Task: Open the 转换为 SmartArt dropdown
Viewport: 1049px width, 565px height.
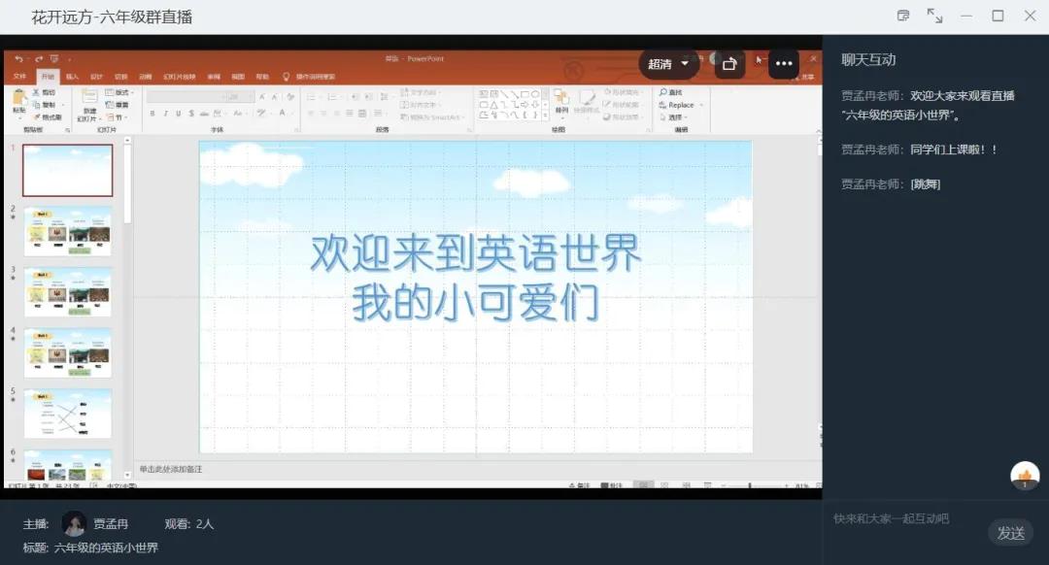Action: tap(432, 117)
